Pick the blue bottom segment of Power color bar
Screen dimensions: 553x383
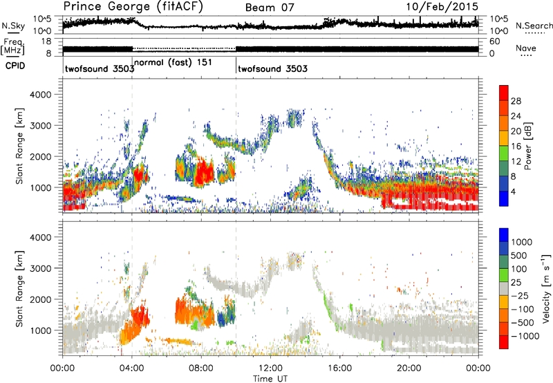click(x=504, y=198)
